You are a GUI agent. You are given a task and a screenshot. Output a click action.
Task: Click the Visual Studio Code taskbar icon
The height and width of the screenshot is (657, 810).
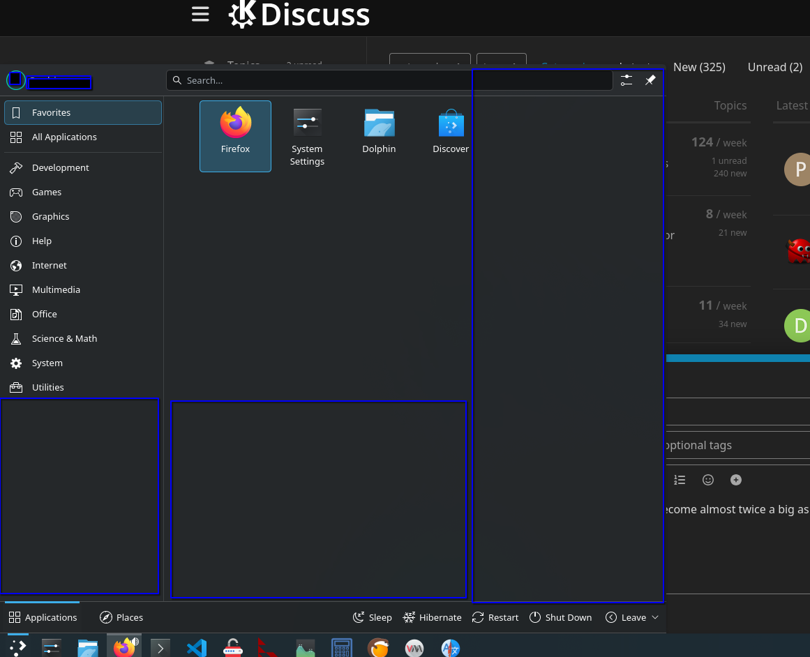tap(197, 648)
